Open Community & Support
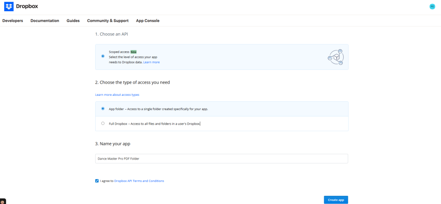This screenshot has width=441, height=204. [108, 21]
